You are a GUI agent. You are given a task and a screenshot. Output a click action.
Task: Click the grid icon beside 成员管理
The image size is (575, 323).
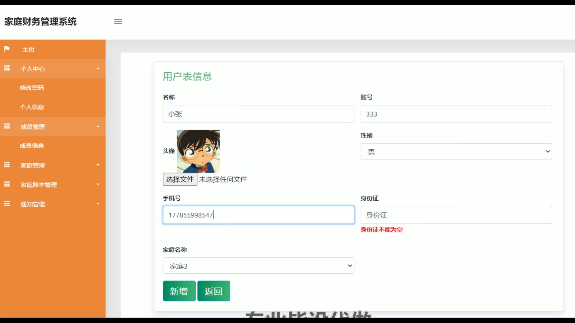[x=7, y=126]
